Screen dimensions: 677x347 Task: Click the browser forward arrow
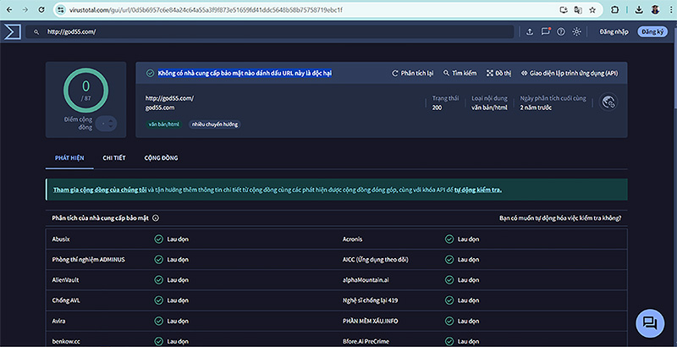(x=25, y=9)
